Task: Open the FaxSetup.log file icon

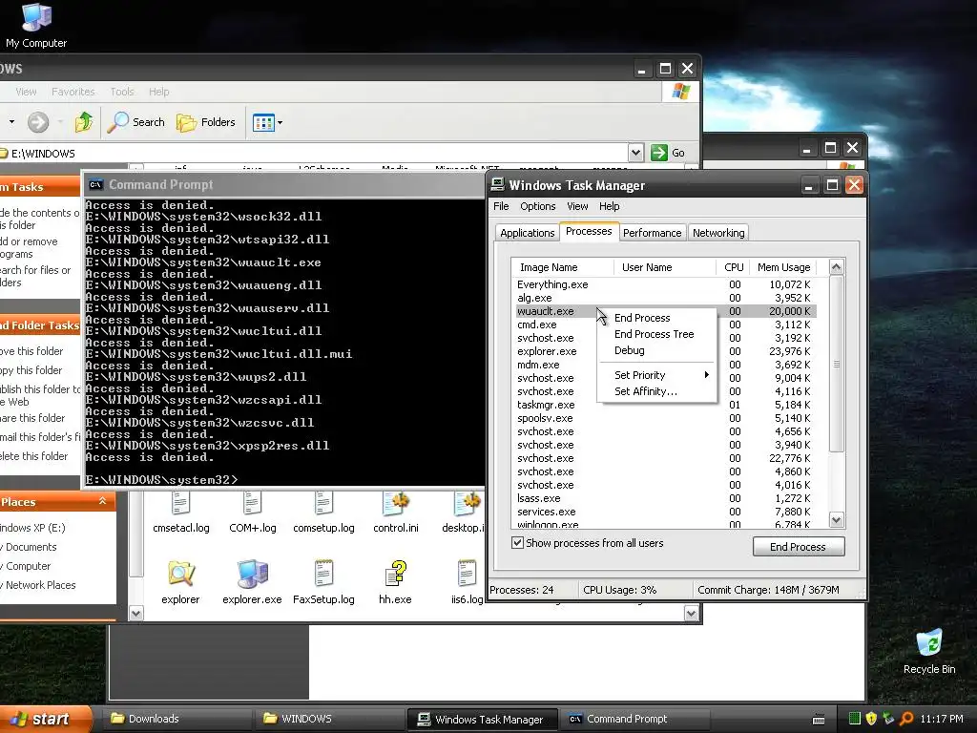Action: (x=323, y=582)
